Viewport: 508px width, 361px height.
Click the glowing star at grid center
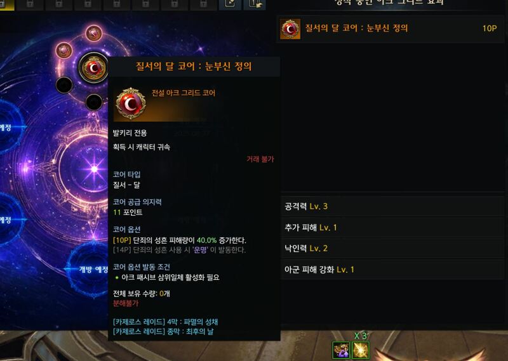(94, 169)
